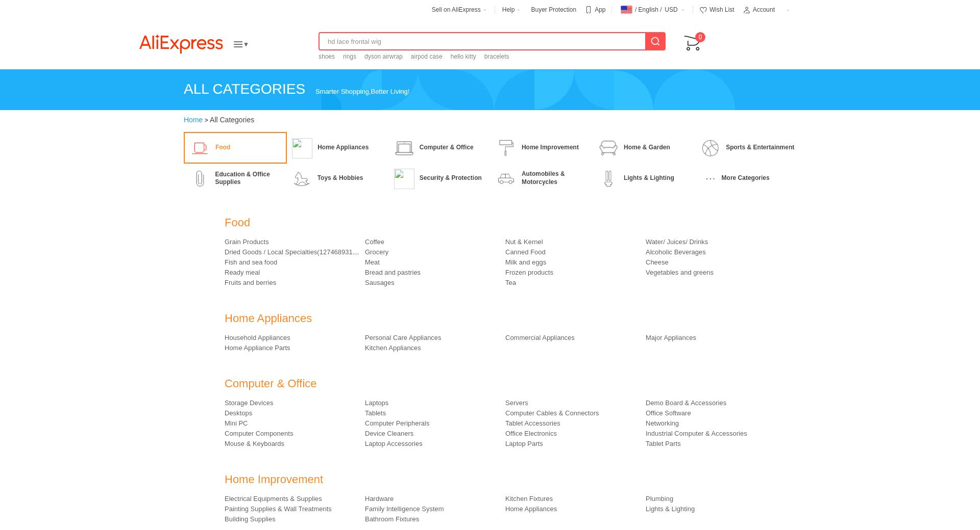Click the Automobiles & Motorcycles car icon
The image size is (980, 530).
click(506, 178)
